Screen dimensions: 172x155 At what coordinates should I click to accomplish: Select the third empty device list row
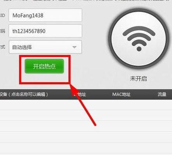[86, 126]
